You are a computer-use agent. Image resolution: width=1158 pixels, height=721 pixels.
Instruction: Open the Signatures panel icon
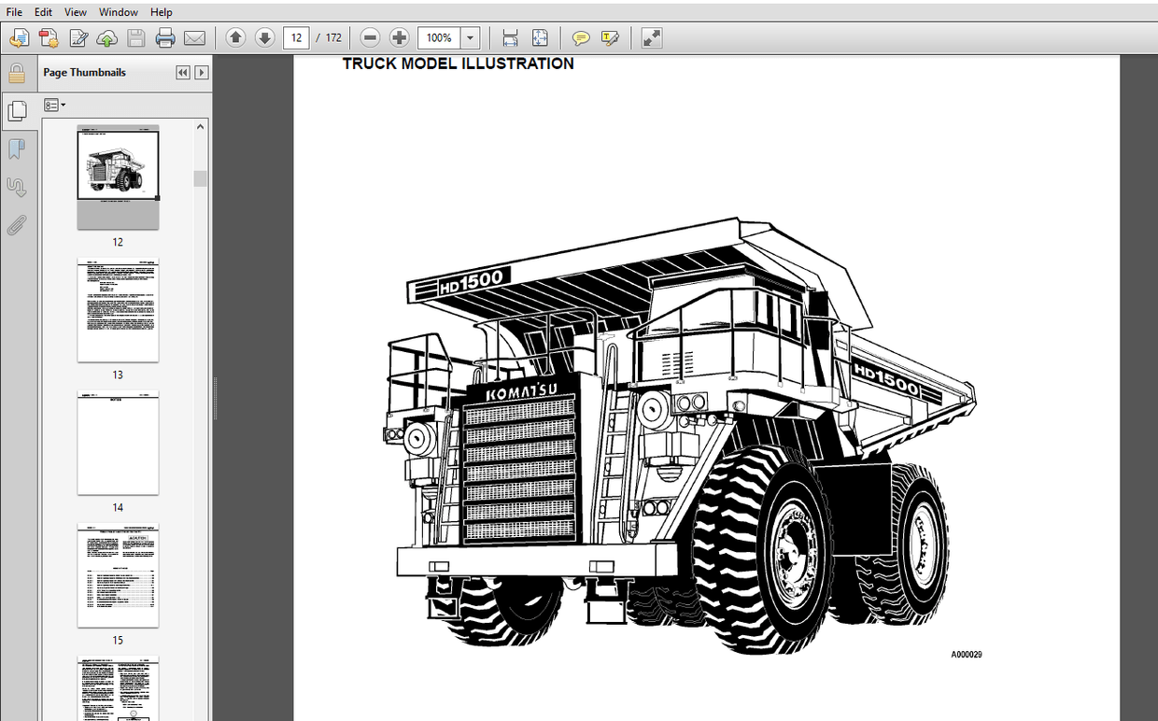click(17, 187)
